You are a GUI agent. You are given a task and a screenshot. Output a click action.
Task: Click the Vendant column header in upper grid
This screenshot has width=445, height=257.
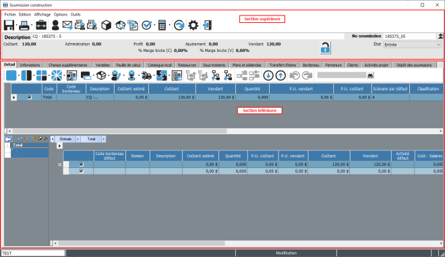[215, 88]
